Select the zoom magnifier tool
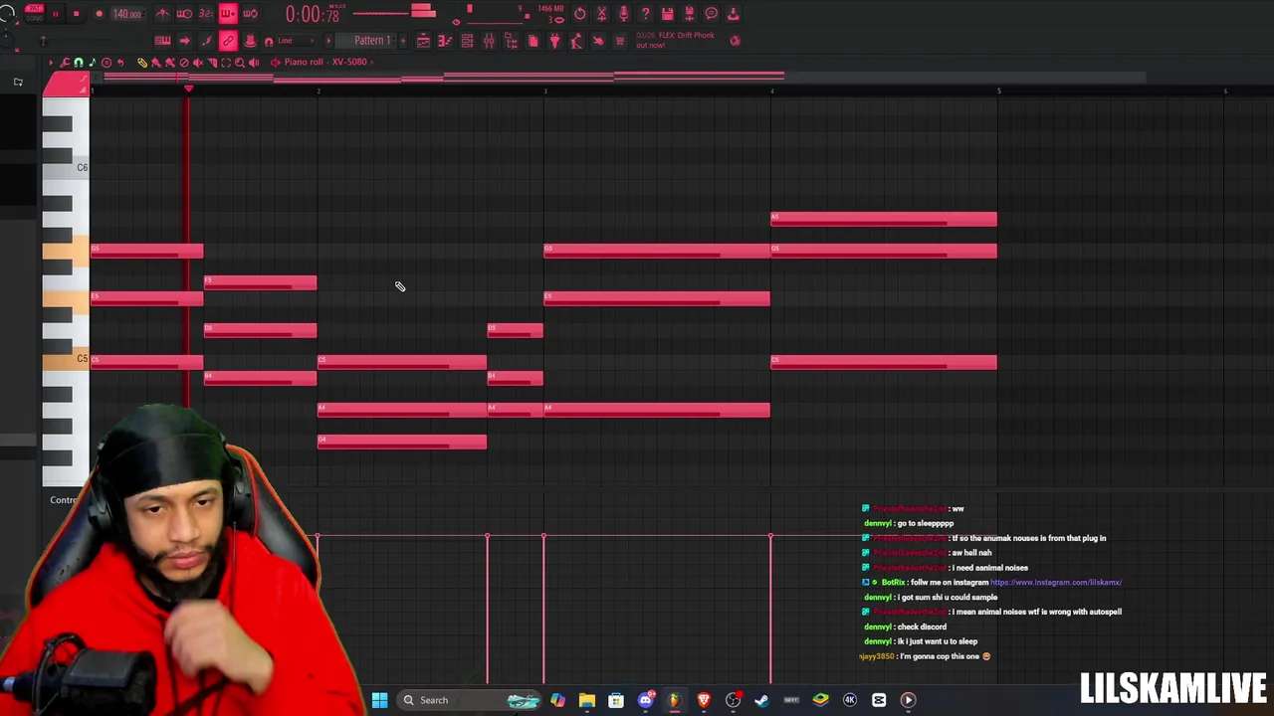Viewport: 1274px width, 716px height. click(240, 62)
